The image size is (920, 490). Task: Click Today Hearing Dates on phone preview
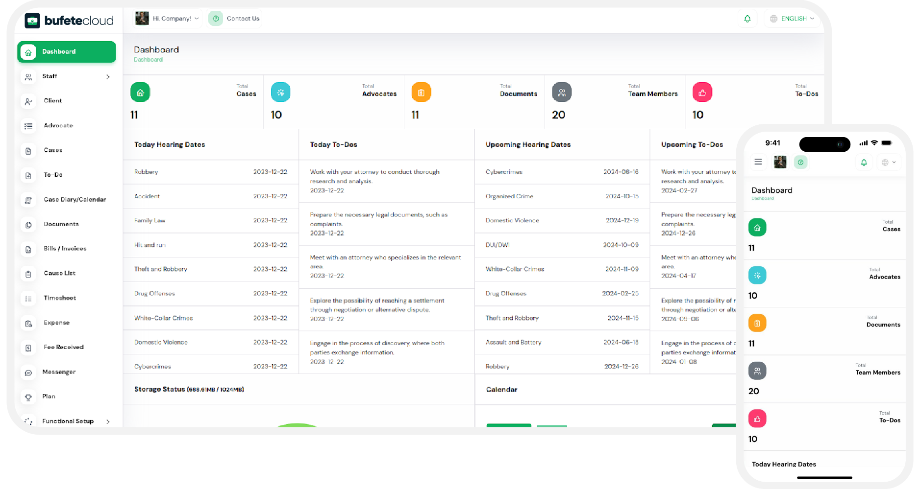point(784,465)
